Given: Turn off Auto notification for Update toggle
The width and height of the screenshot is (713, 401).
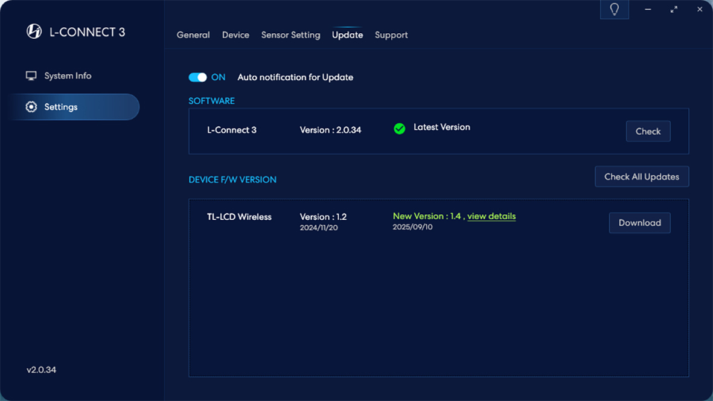Looking at the screenshot, I should tap(198, 77).
